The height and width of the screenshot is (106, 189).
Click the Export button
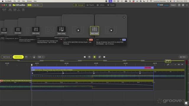(173, 5)
